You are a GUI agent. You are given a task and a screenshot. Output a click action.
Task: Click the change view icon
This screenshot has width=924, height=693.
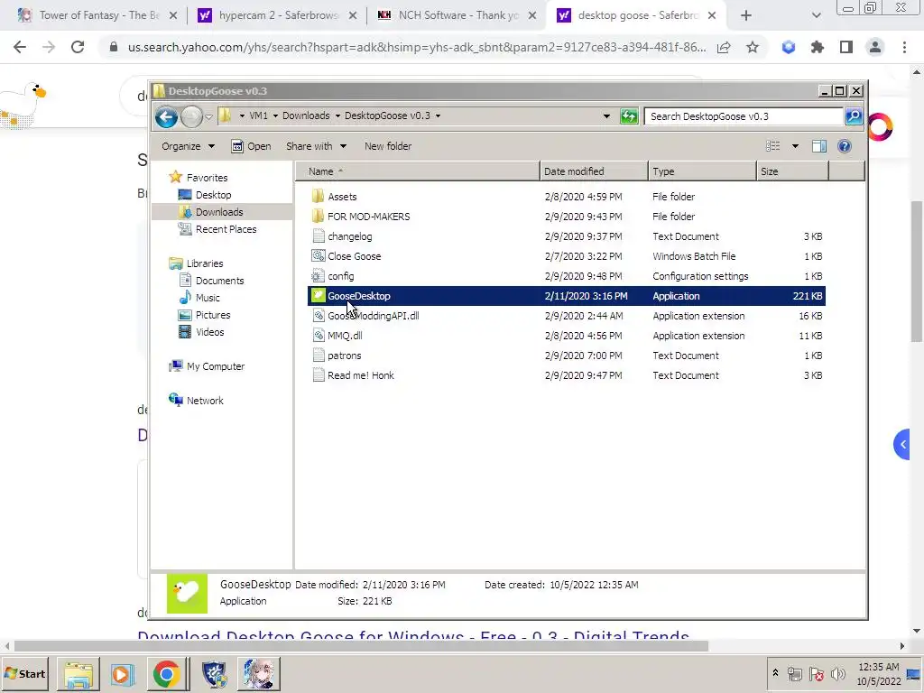[x=772, y=146]
